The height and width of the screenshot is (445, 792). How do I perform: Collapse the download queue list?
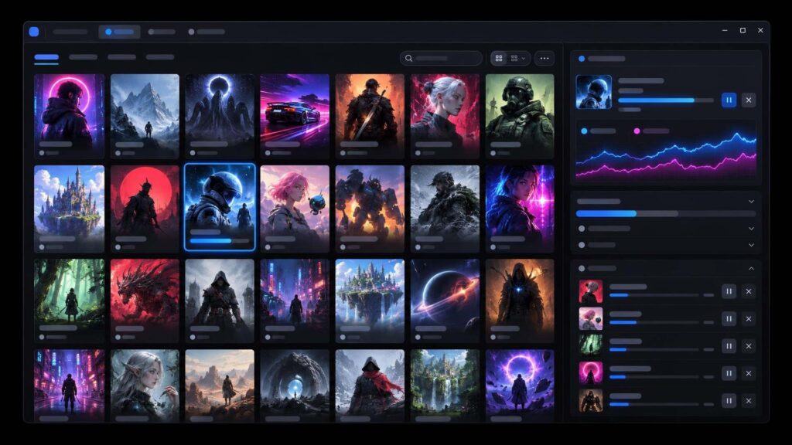click(751, 268)
